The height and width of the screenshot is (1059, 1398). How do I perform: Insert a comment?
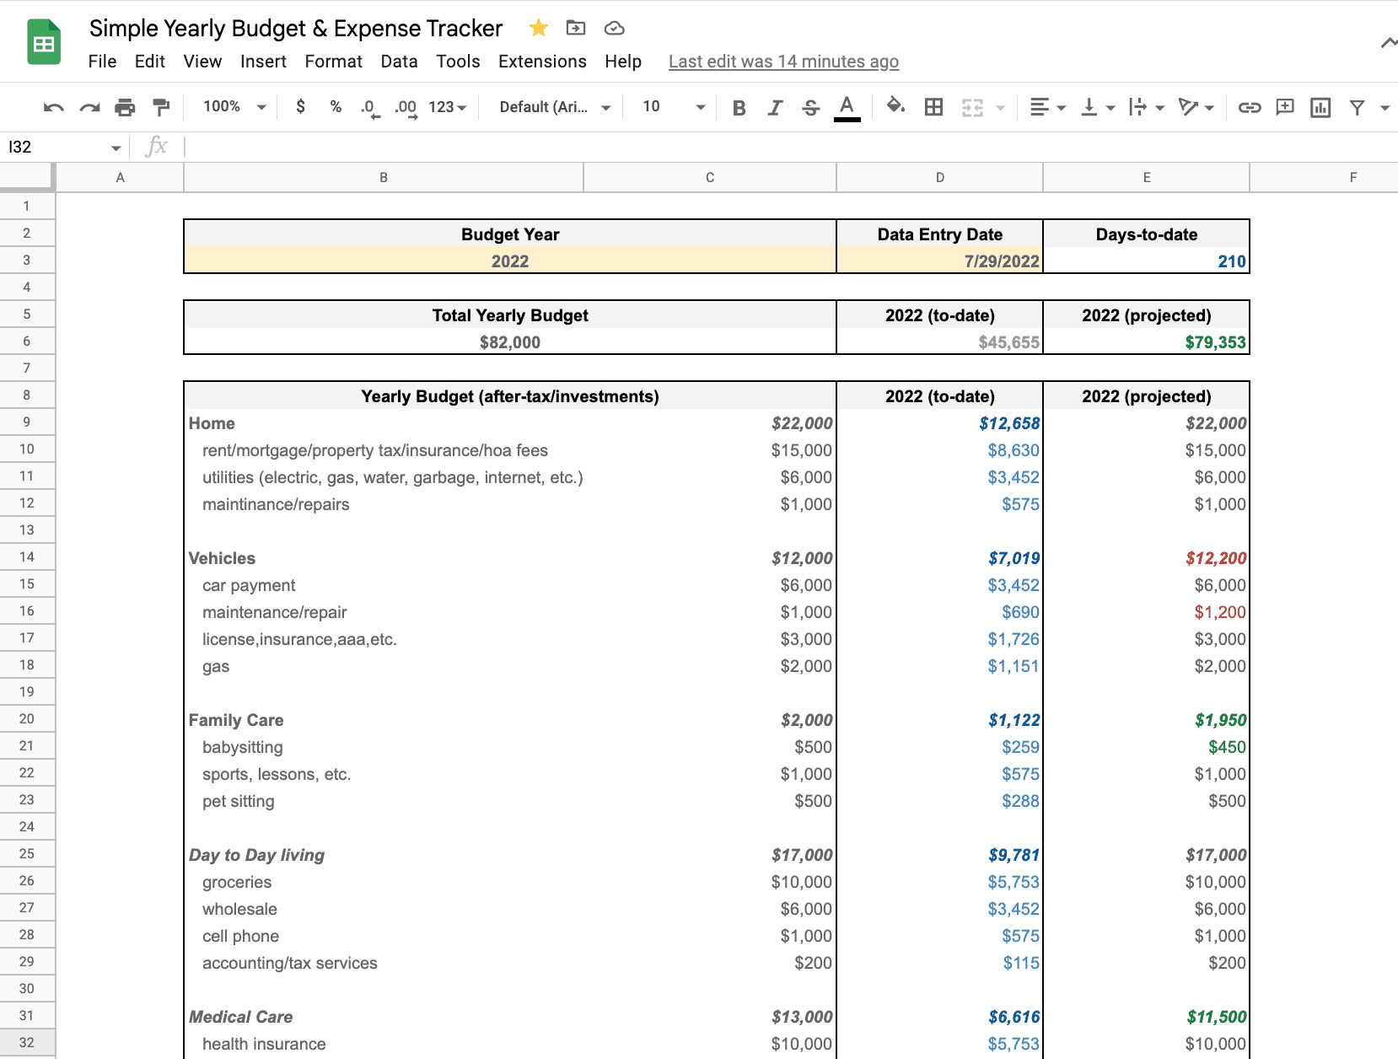(1285, 107)
